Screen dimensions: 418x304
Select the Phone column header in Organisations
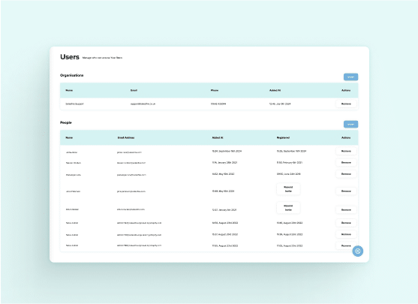(215, 90)
